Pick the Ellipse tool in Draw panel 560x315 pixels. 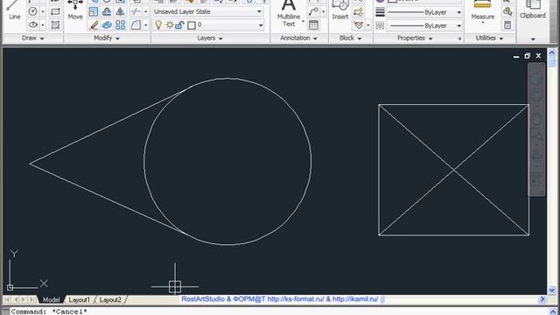pyautogui.click(x=32, y=25)
